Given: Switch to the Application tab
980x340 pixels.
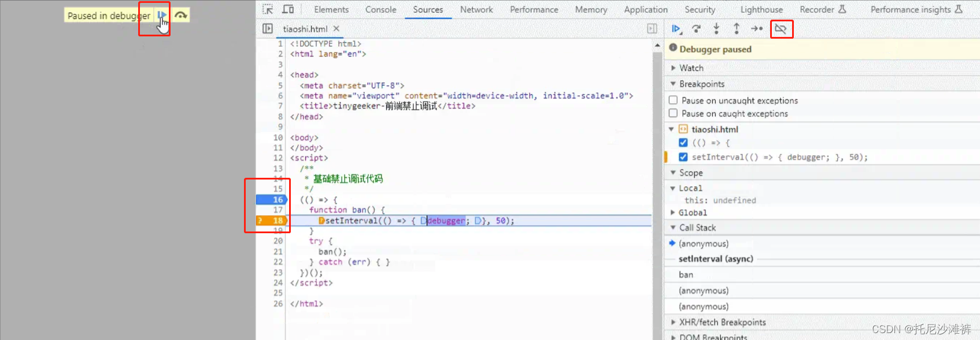Looking at the screenshot, I should [646, 9].
